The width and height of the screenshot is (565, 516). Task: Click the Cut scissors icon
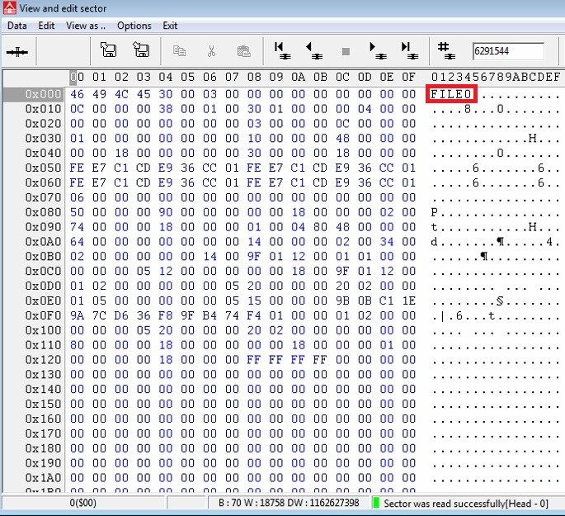pos(211,51)
